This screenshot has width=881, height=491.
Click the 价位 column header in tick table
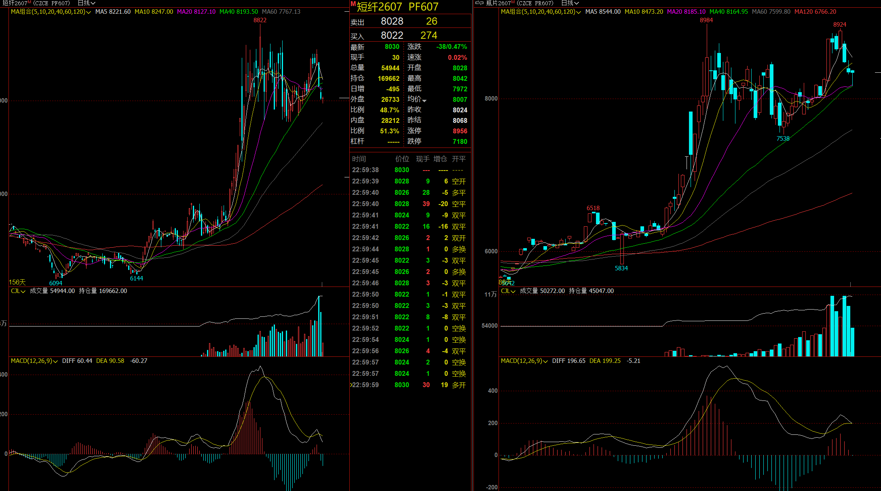[402, 159]
